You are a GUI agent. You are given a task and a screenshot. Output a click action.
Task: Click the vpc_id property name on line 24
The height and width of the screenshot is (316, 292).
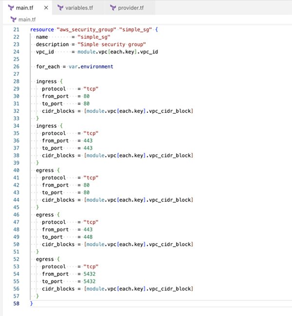(45, 53)
